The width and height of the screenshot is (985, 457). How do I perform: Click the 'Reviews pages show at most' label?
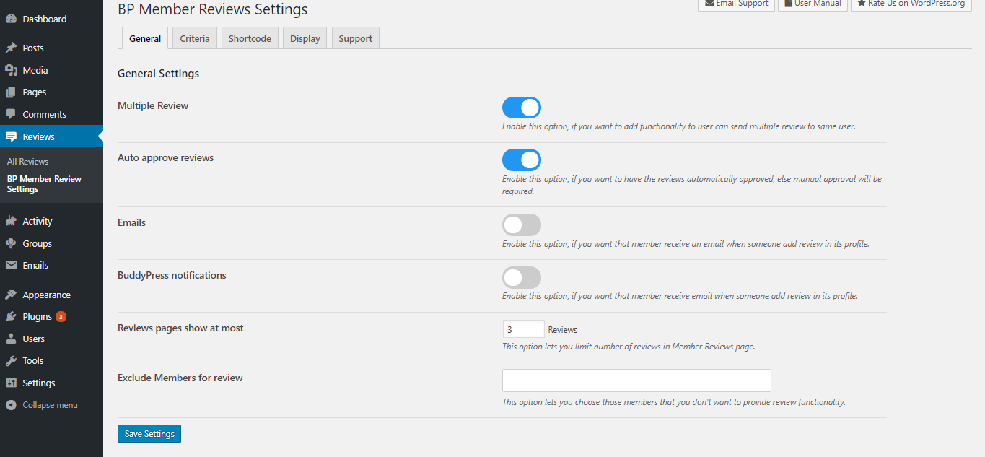(x=180, y=328)
